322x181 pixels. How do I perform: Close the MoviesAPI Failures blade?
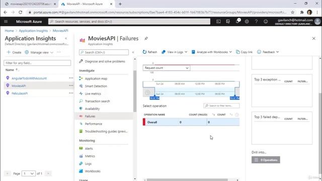point(314,38)
